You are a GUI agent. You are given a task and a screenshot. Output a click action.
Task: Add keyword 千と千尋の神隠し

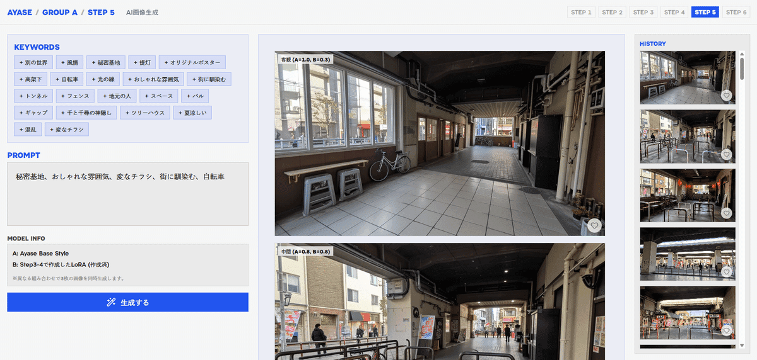86,113
